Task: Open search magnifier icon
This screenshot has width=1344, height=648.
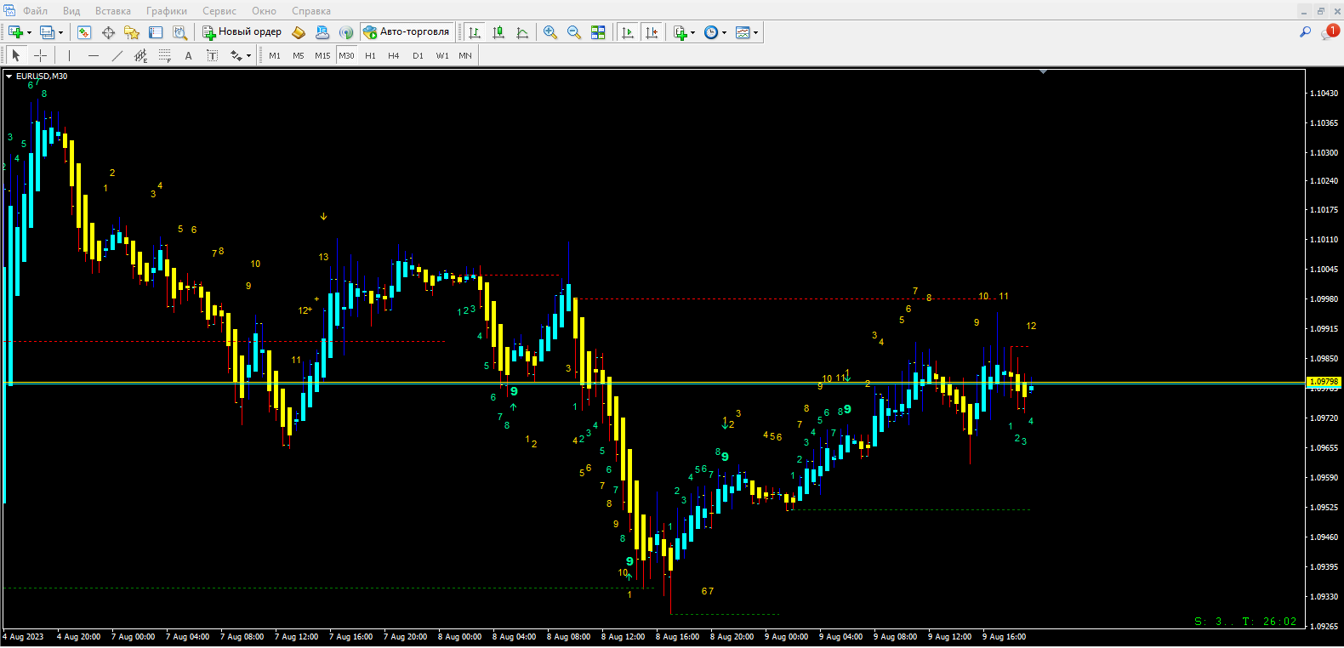Action: tap(1305, 32)
